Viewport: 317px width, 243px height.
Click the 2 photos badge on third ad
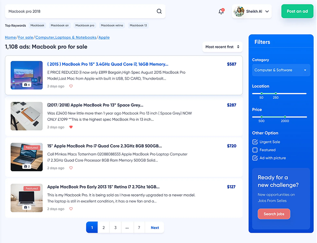[27, 166]
